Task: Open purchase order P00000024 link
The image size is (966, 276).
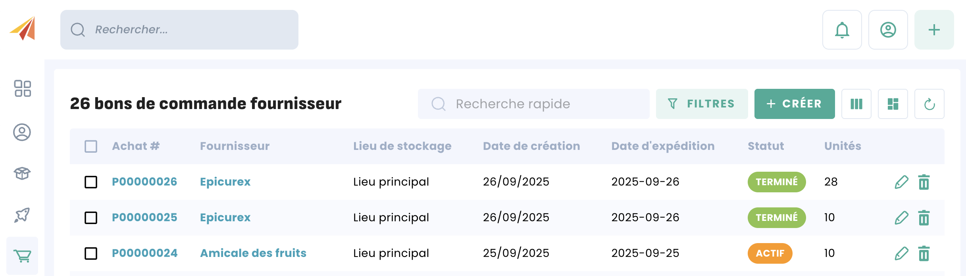Action: click(144, 253)
